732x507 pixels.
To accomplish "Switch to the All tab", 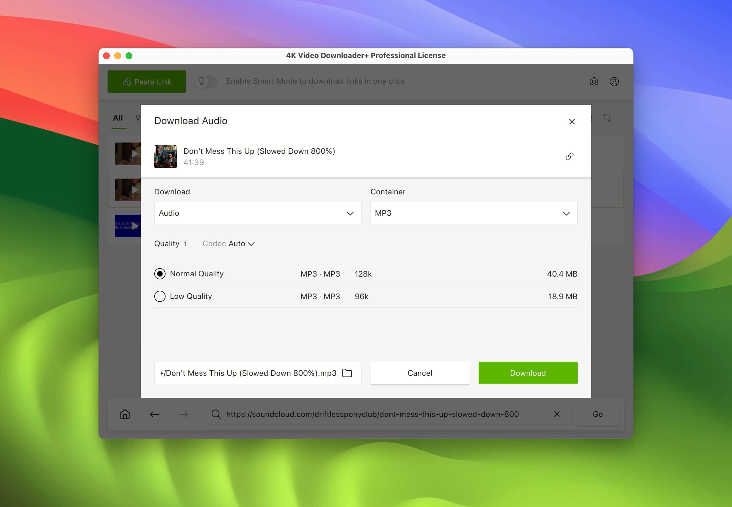I will point(118,118).
